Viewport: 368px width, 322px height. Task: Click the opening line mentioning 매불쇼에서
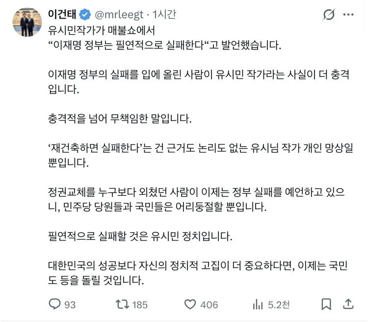pyautogui.click(x=102, y=30)
